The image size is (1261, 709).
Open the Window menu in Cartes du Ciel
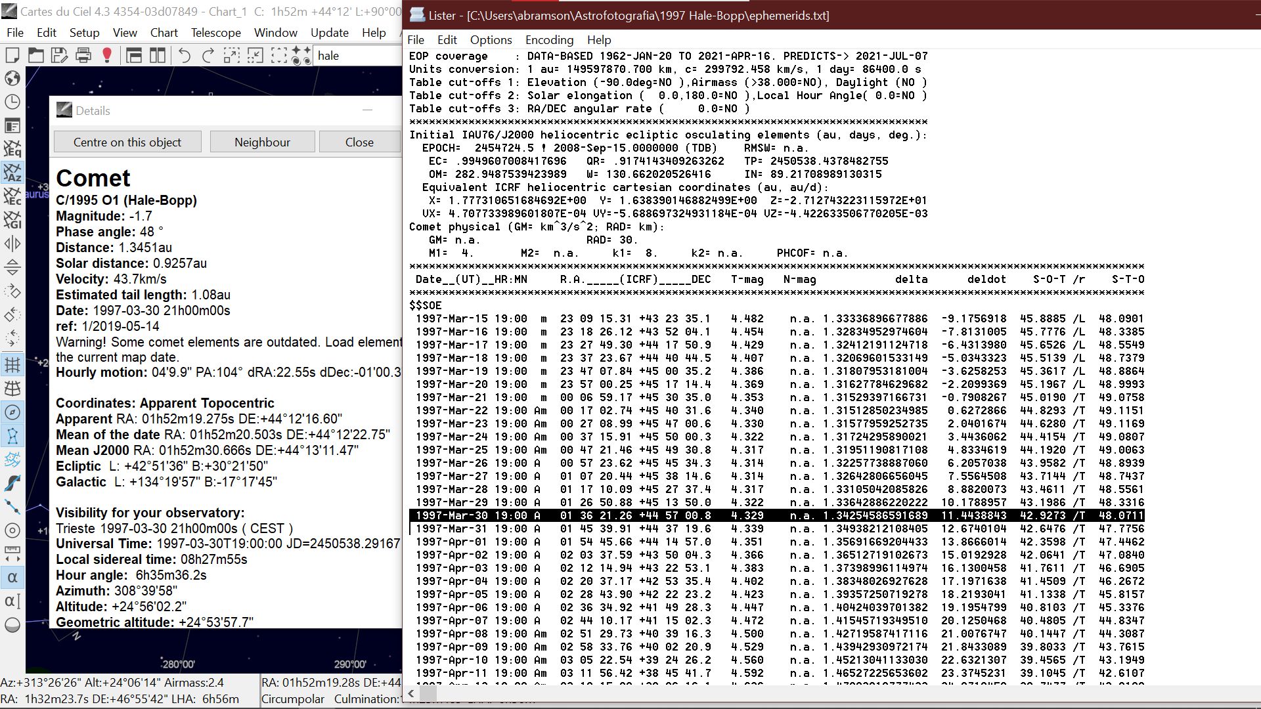(x=276, y=32)
